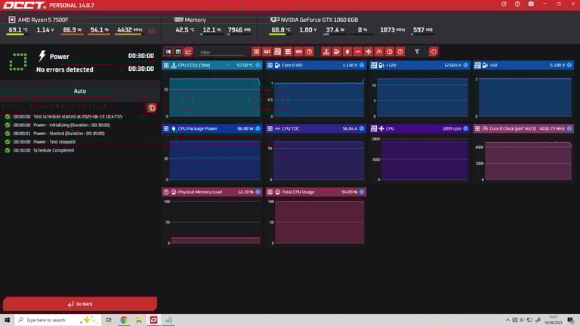580x326 pixels.
Task: Show info for +5V graph
Action: coord(569,66)
